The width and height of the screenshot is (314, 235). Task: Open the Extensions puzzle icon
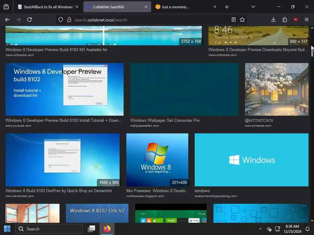pos(285,20)
